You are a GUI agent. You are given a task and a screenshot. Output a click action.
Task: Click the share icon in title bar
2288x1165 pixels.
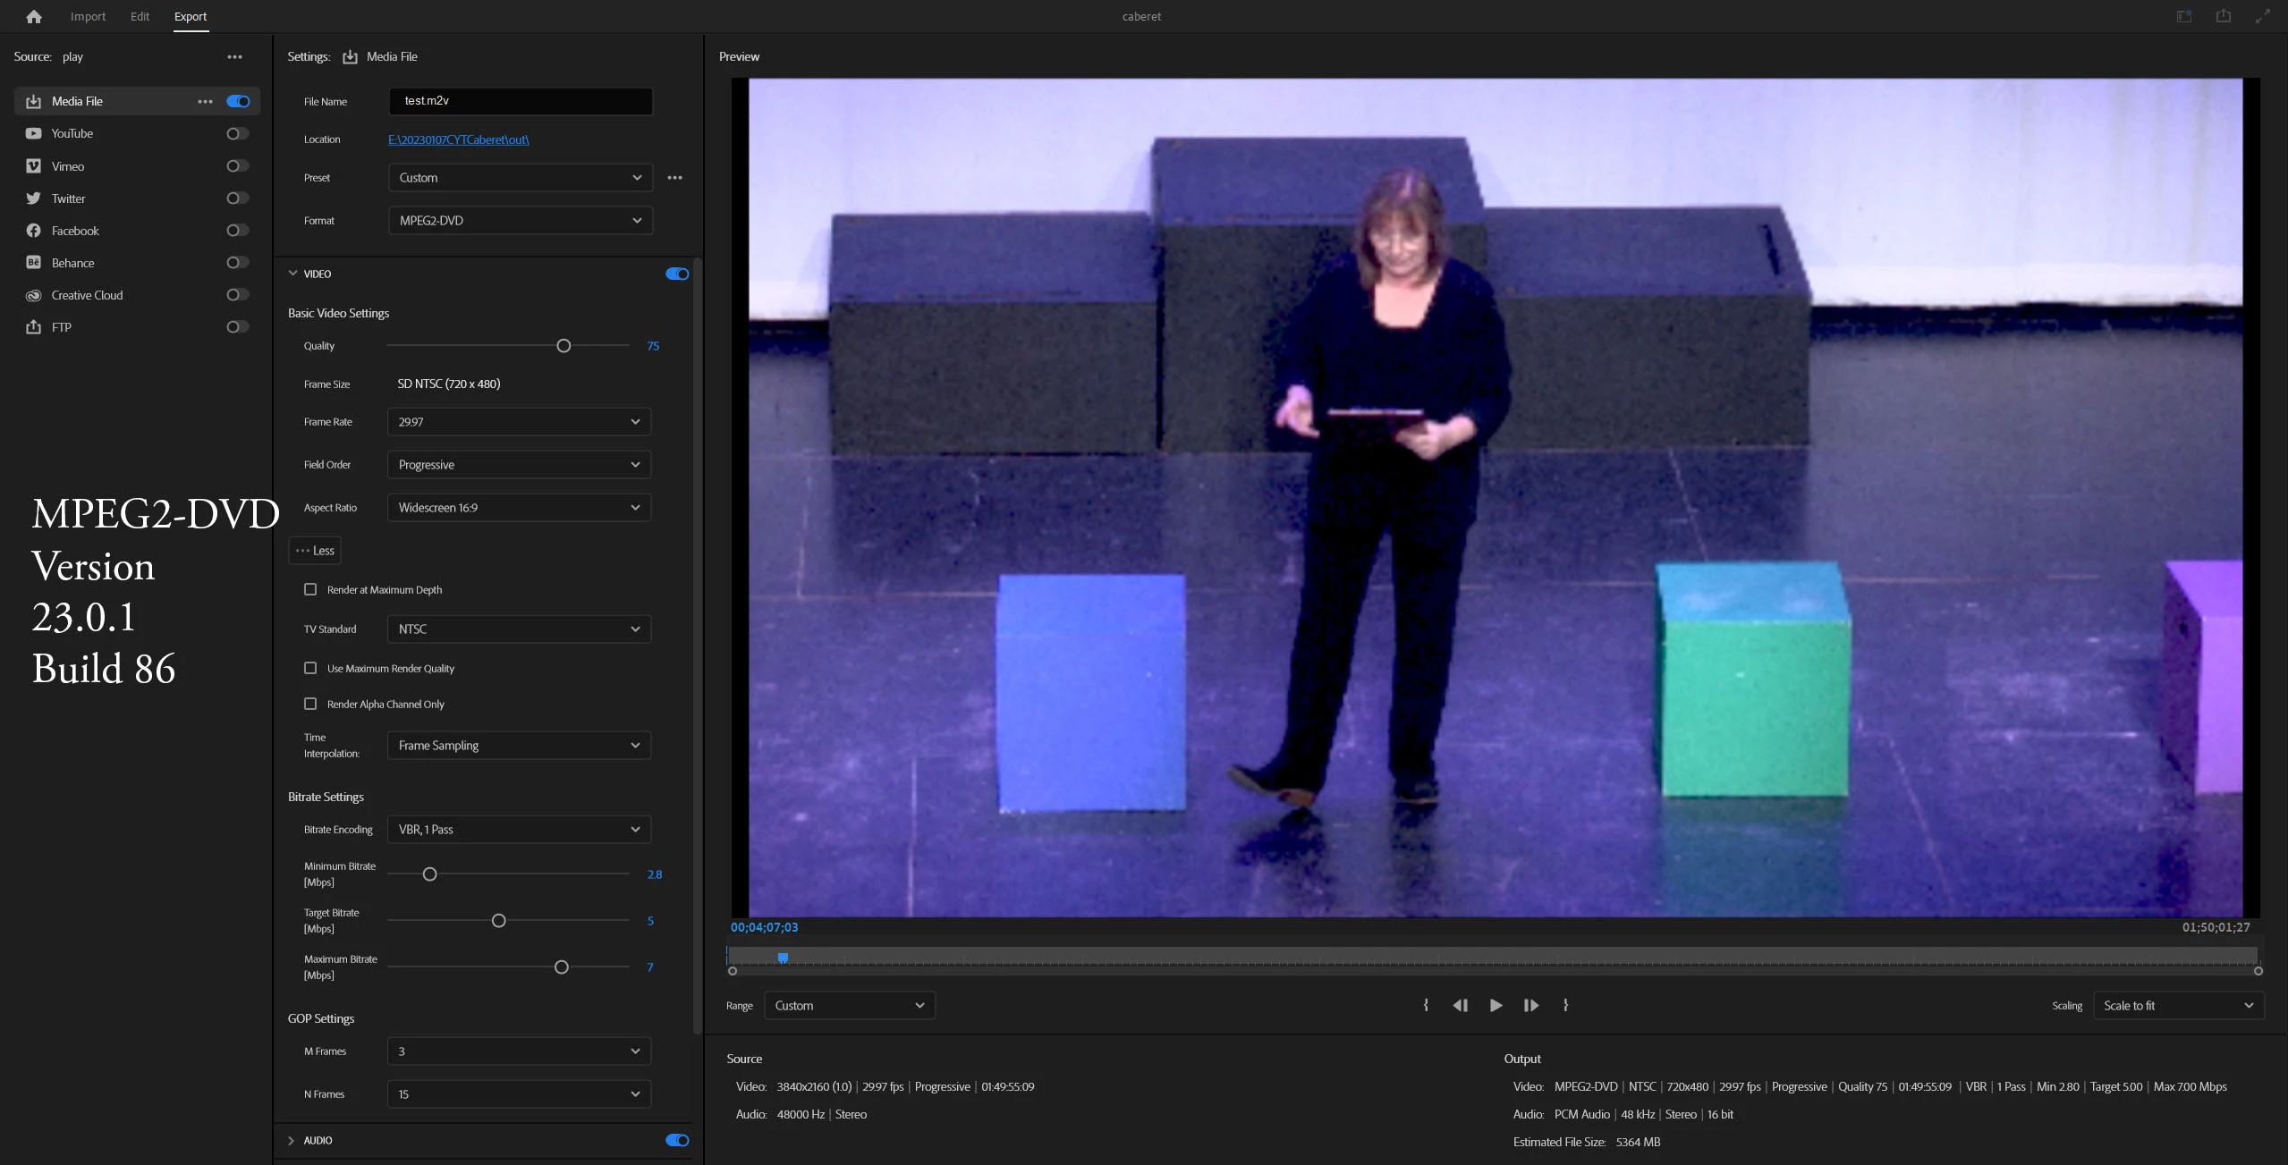(x=2223, y=16)
